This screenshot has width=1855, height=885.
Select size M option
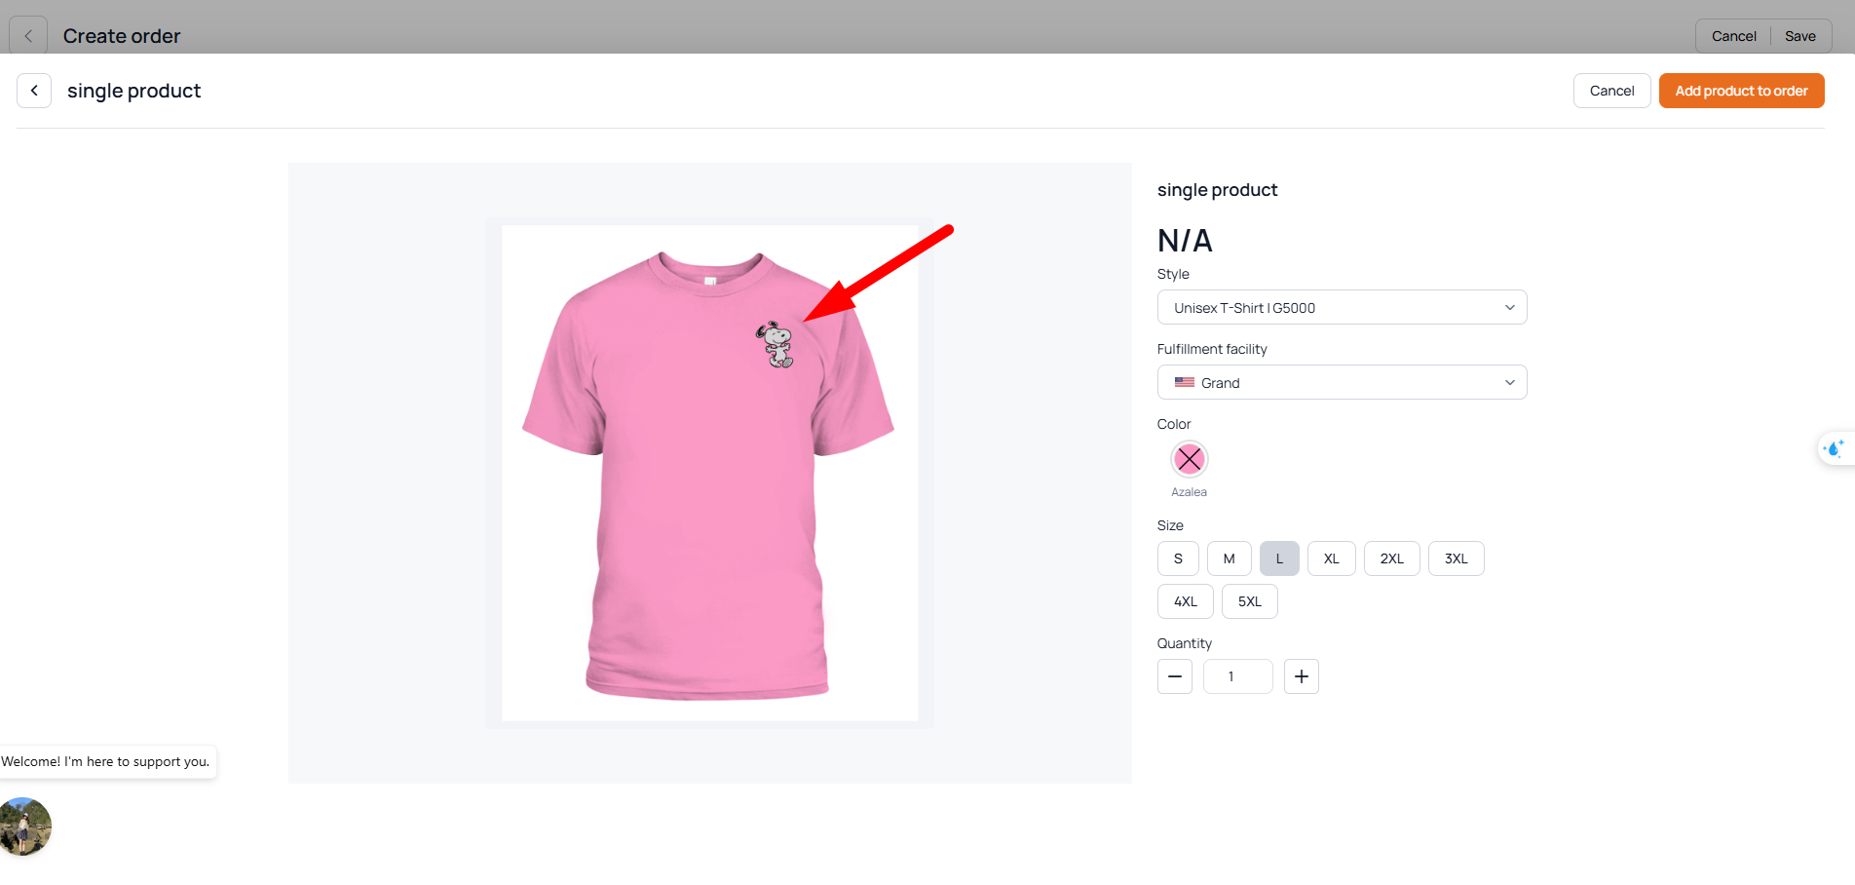1229,558
